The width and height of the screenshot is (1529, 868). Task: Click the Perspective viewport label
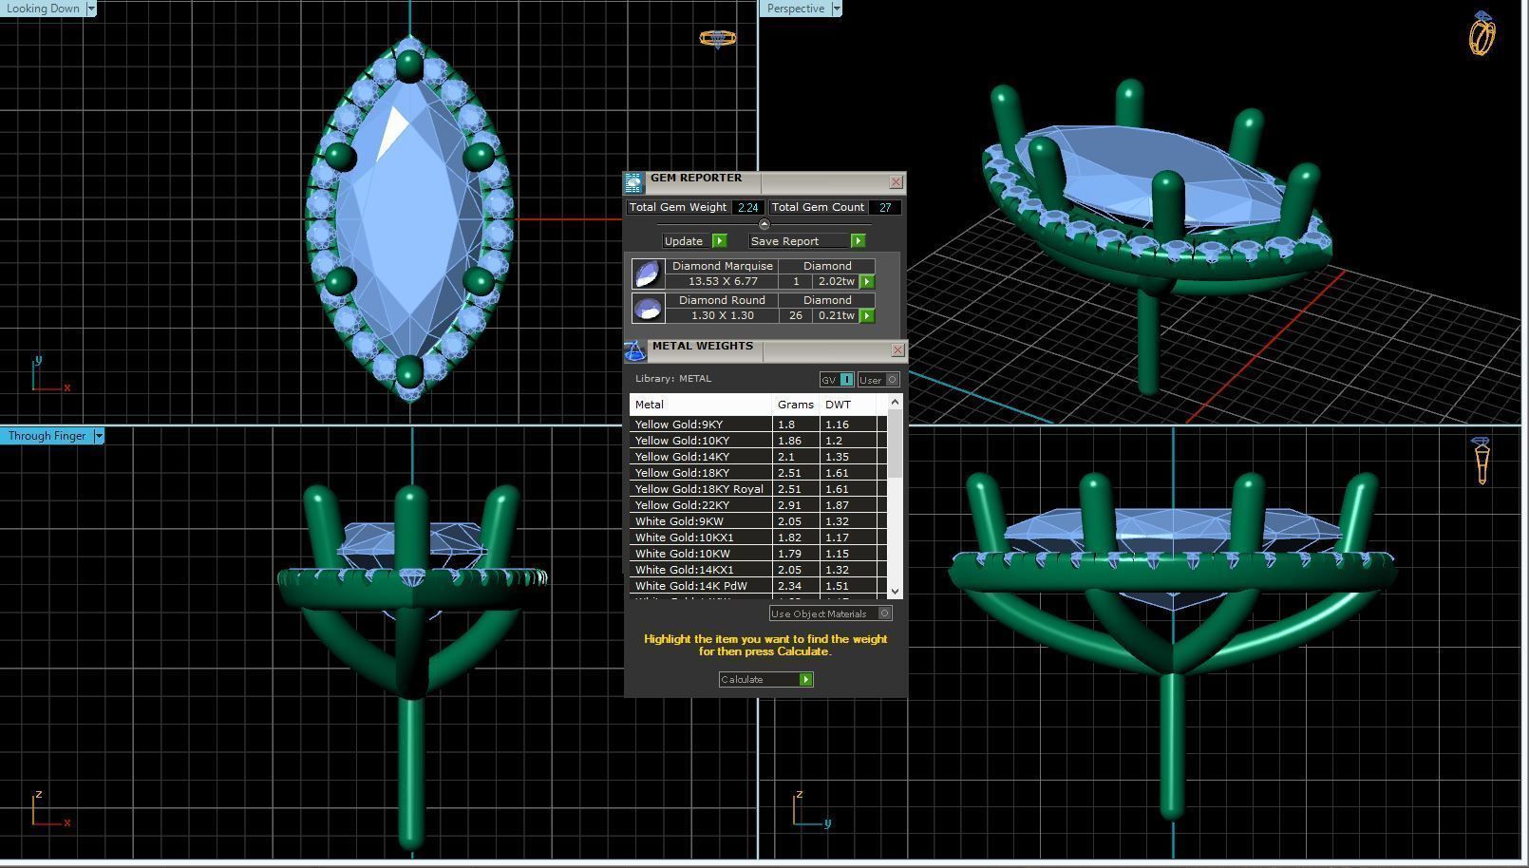click(796, 9)
